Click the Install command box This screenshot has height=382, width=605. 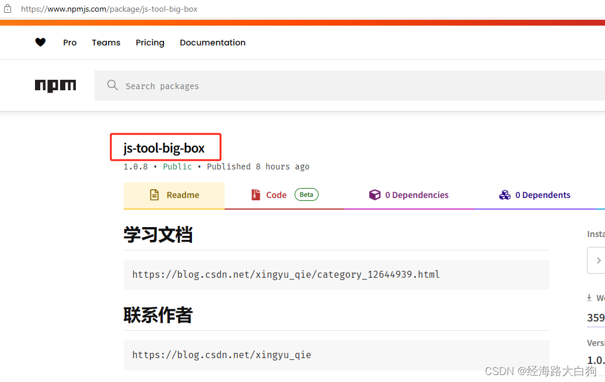click(596, 260)
